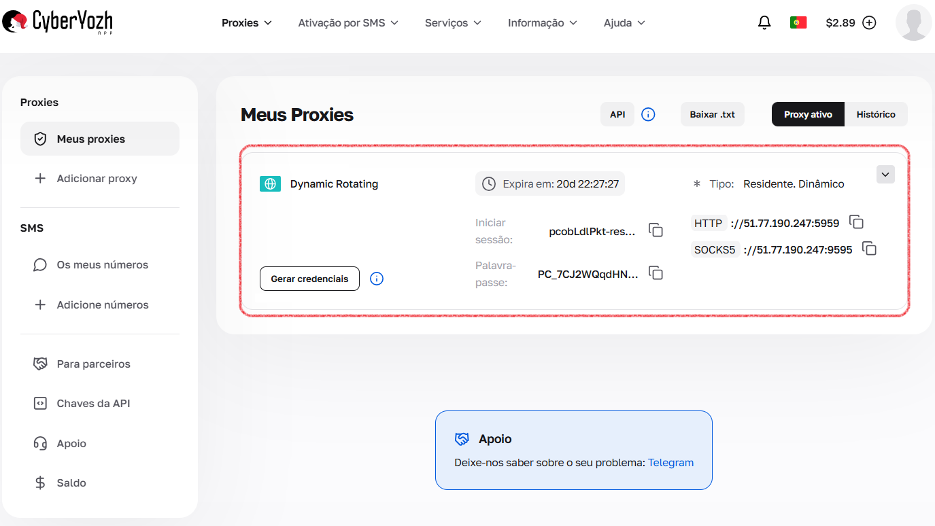
Task: Click the plus icon to top up balance
Action: pyautogui.click(x=869, y=22)
